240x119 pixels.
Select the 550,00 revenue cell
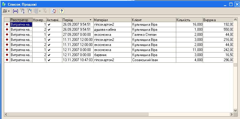pyautogui.click(x=218, y=30)
